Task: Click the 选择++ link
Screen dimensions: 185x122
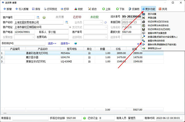Action: coord(52,43)
